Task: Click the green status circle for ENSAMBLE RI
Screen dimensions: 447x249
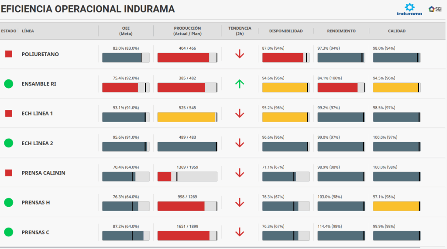Action: [8, 84]
